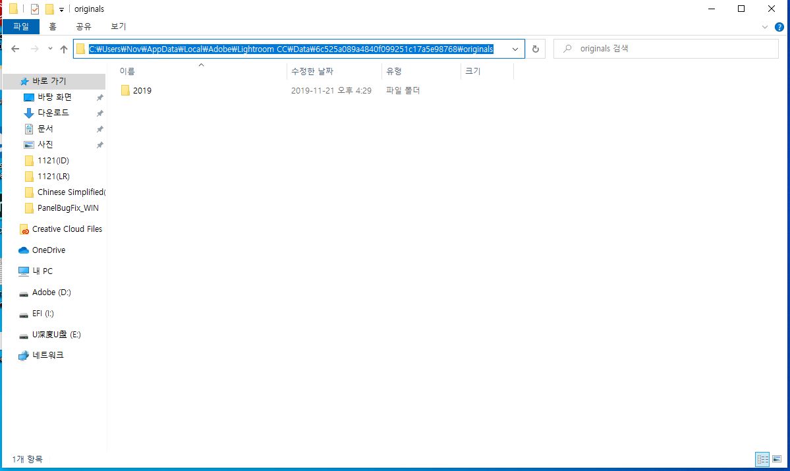The width and height of the screenshot is (790, 471).
Task: Open the Customize Quick Access Toolbar dropdown
Action: point(61,9)
